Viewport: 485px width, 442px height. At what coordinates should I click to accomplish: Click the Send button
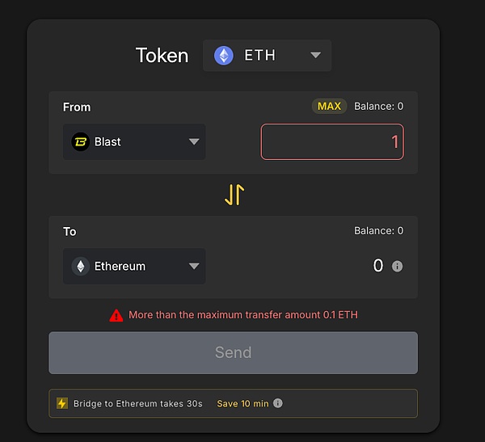pyautogui.click(x=233, y=352)
